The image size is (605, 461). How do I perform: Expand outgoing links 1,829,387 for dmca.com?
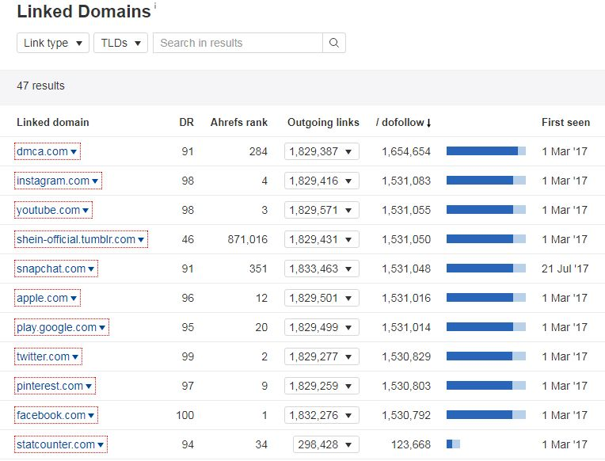(x=322, y=151)
